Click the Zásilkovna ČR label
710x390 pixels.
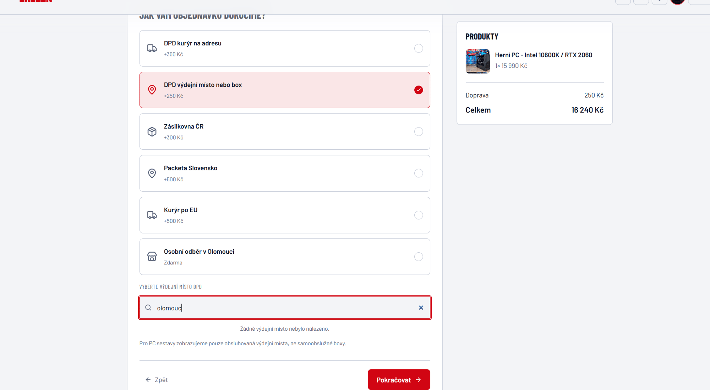(x=184, y=127)
